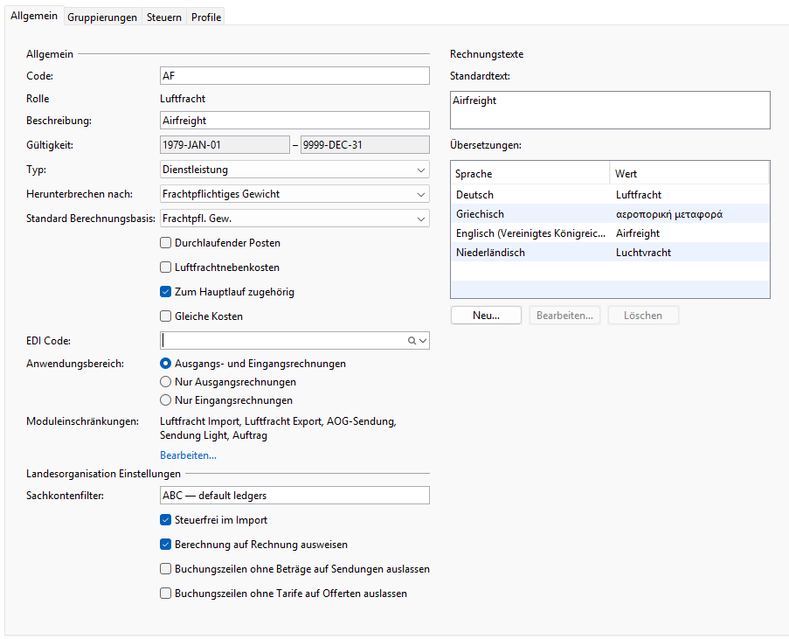789x639 pixels.
Task: Uncheck Zum Hauptlauf zugehörig
Action: point(165,292)
